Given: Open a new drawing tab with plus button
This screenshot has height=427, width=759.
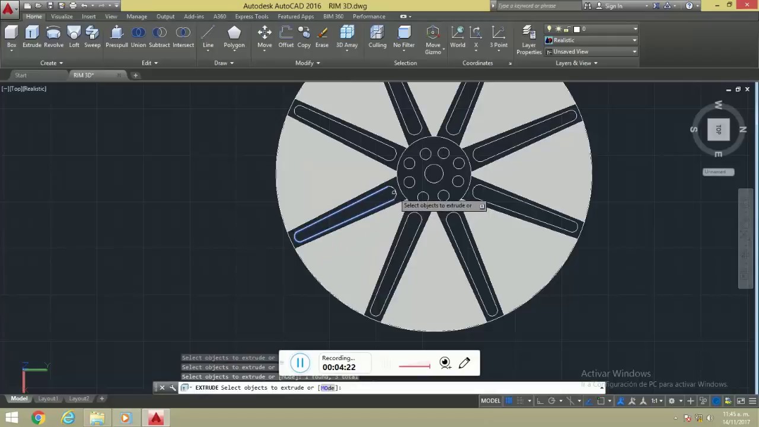Looking at the screenshot, I should pos(135,75).
